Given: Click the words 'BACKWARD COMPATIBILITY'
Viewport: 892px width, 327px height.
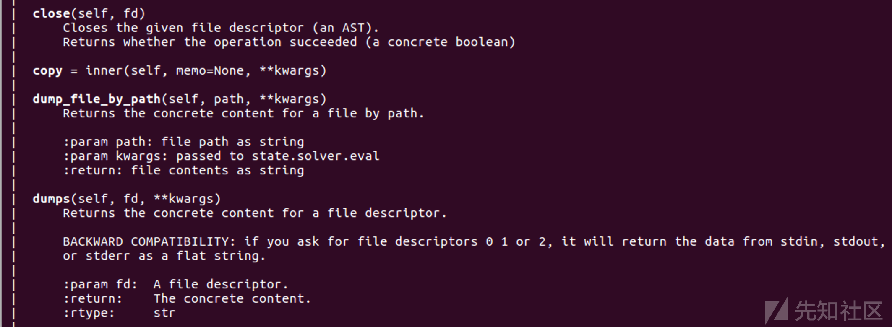Looking at the screenshot, I should pyautogui.click(x=146, y=241).
